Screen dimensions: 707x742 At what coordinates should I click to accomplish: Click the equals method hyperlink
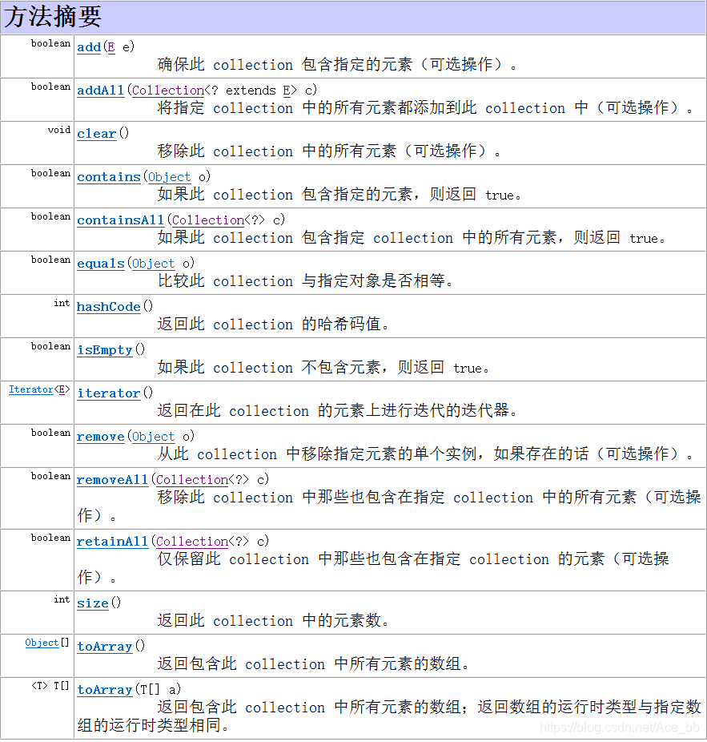point(100,264)
